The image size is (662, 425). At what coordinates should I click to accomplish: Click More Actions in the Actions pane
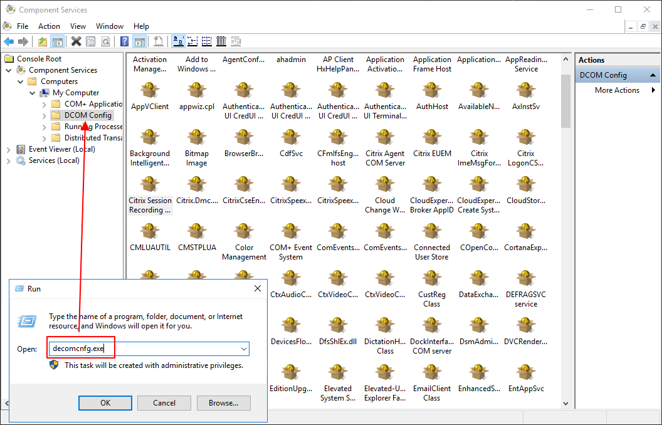click(617, 90)
